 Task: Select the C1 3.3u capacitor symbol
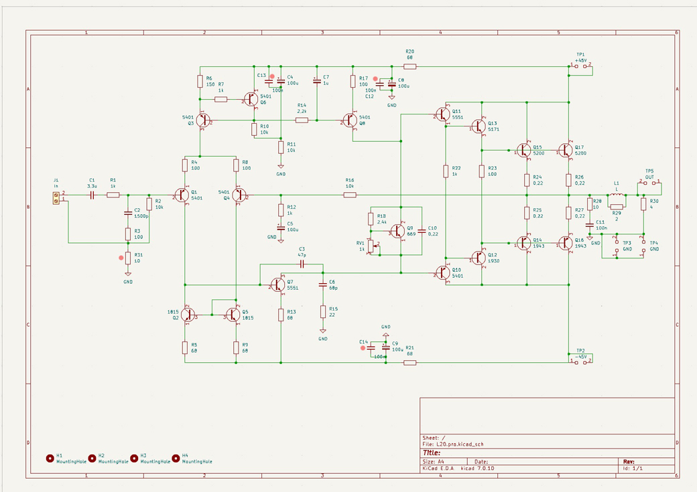click(92, 195)
